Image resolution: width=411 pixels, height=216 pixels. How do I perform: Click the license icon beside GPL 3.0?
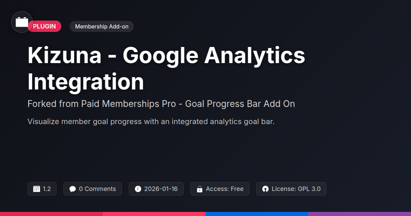pos(265,189)
